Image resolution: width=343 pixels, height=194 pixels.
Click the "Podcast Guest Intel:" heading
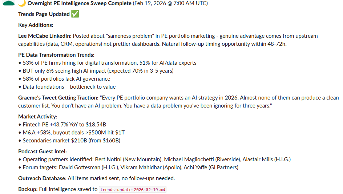pyautogui.click(x=43, y=151)
